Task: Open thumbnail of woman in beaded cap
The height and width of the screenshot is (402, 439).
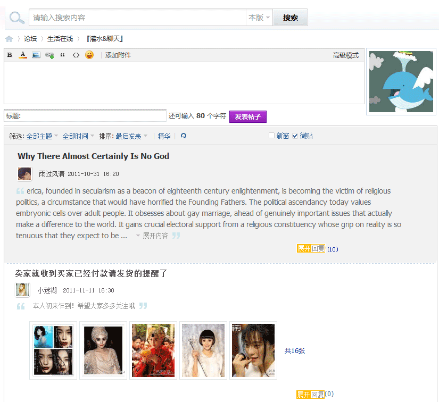Action: point(103,350)
